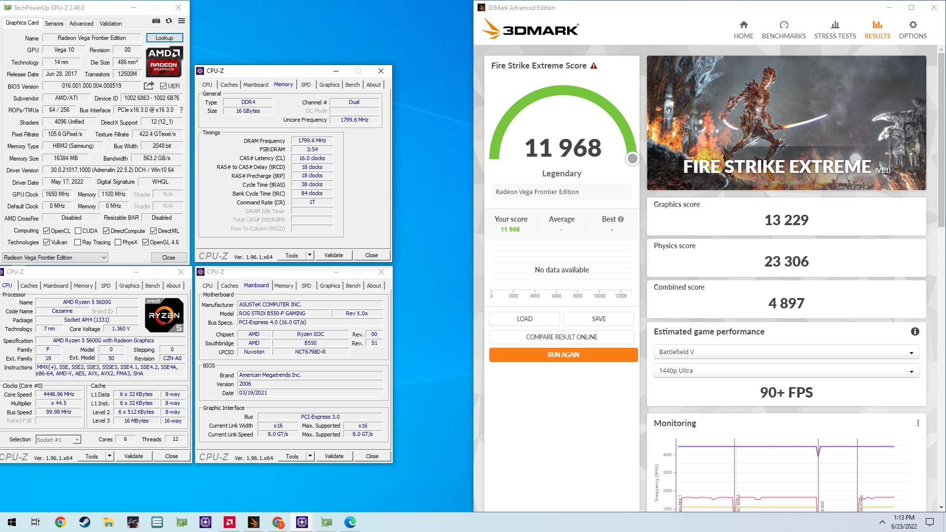Launch Steam from taskbar

(84, 522)
